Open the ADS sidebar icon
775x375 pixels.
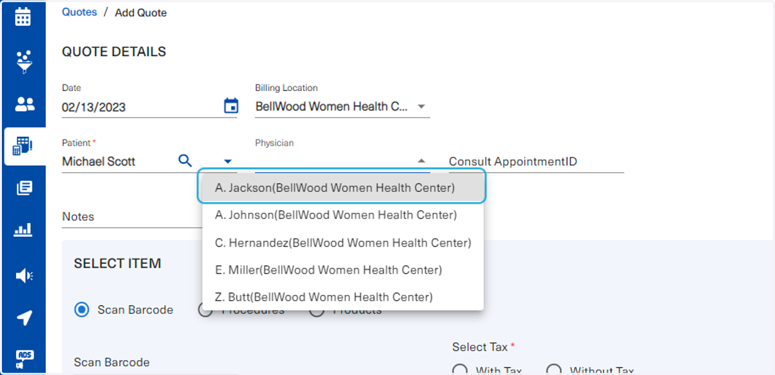(x=25, y=360)
